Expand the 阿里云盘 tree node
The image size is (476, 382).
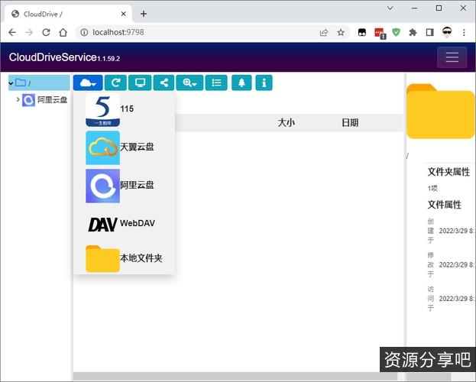[x=18, y=99]
